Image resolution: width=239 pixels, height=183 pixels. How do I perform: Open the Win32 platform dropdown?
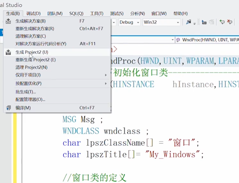point(161,22)
